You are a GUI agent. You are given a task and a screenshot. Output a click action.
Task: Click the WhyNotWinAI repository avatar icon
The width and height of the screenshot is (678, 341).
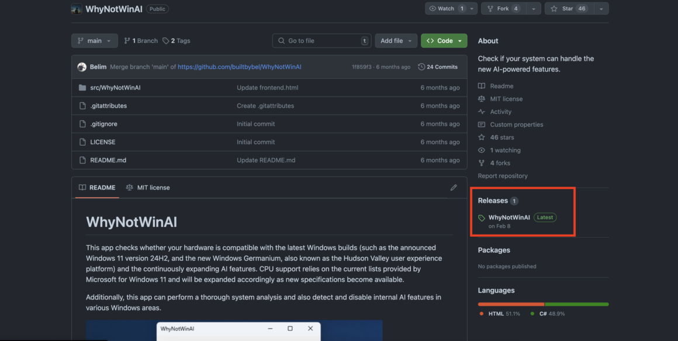pos(77,9)
